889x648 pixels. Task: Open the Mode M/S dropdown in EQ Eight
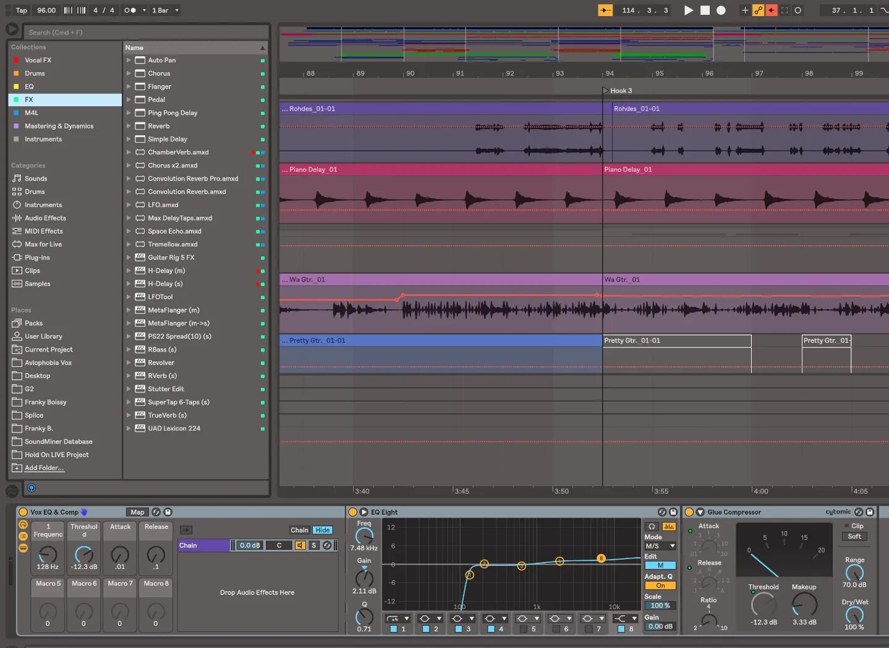(660, 546)
